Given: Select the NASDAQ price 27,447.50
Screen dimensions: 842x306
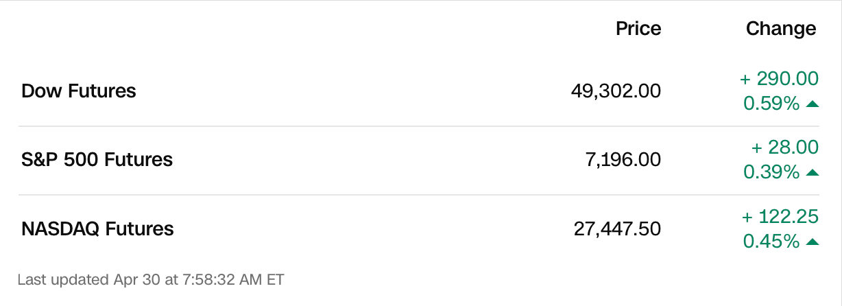Looking at the screenshot, I should pos(617,228).
